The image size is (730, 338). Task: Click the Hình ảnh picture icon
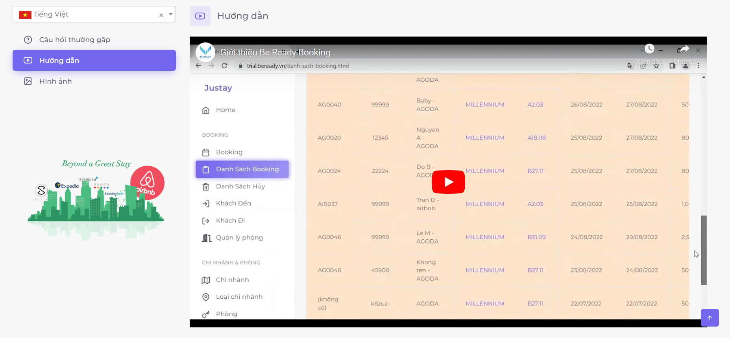(28, 81)
